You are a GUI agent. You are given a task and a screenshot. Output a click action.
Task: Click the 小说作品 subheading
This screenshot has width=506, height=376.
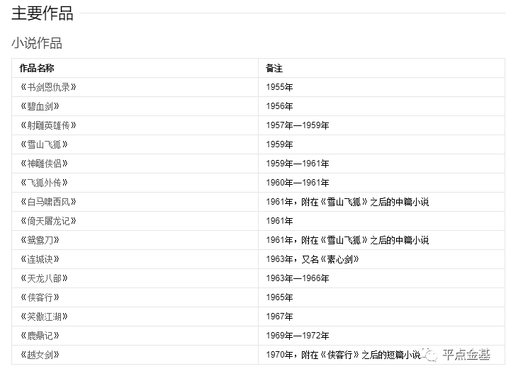click(x=37, y=43)
